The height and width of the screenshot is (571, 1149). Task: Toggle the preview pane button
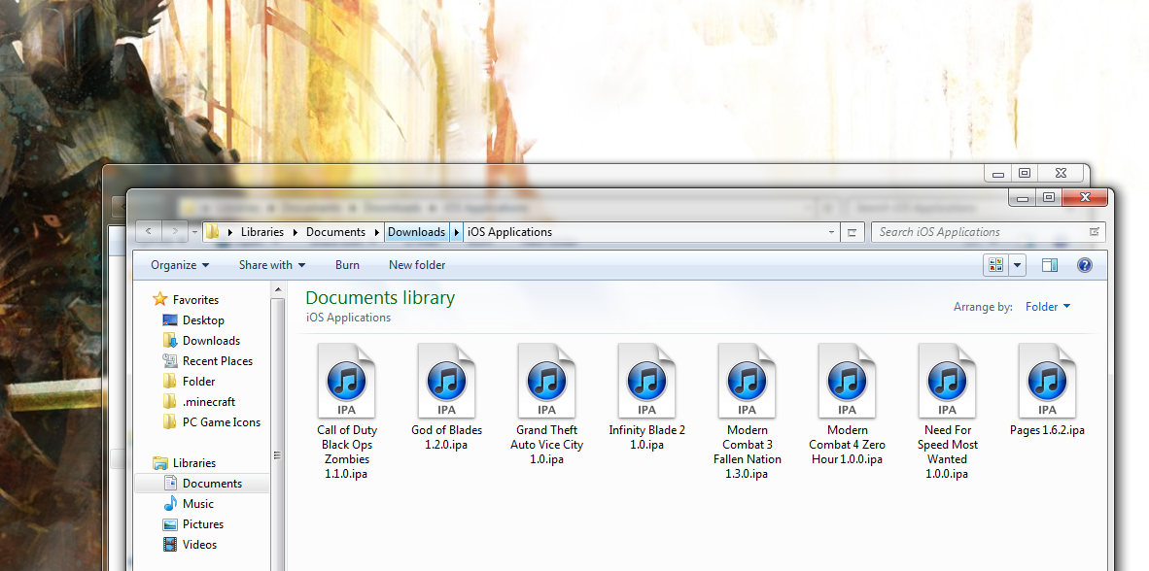pyautogui.click(x=1049, y=265)
